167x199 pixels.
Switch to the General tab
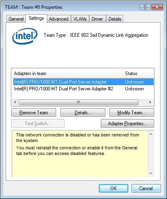tap(16, 19)
